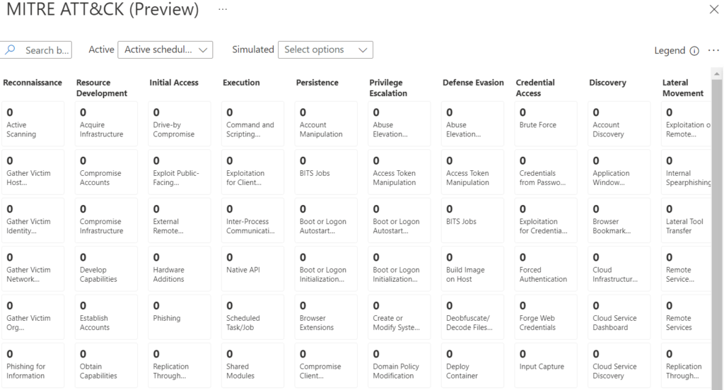Select the BITS Jobs card under Persistence
This screenshot has height=390, width=724.
[x=326, y=172]
